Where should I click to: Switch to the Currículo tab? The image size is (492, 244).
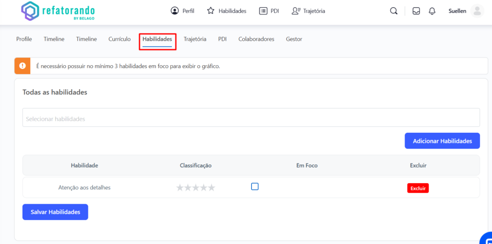119,39
